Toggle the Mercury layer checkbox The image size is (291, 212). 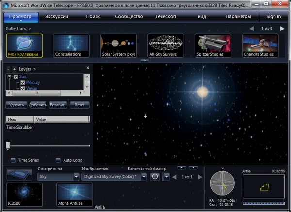click(22, 83)
